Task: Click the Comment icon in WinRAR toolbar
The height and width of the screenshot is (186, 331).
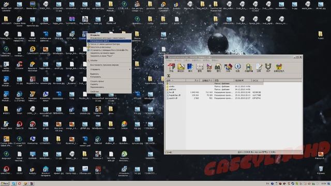Action: (x=259, y=68)
